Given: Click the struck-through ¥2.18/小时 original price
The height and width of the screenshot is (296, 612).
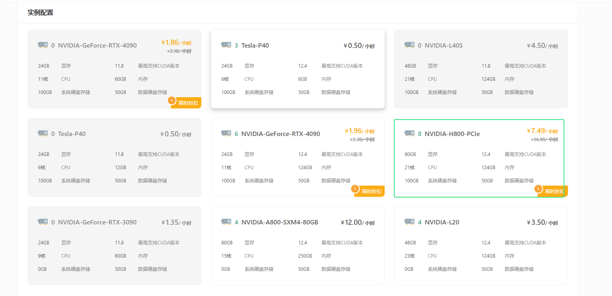Looking at the screenshot, I should point(179,51).
